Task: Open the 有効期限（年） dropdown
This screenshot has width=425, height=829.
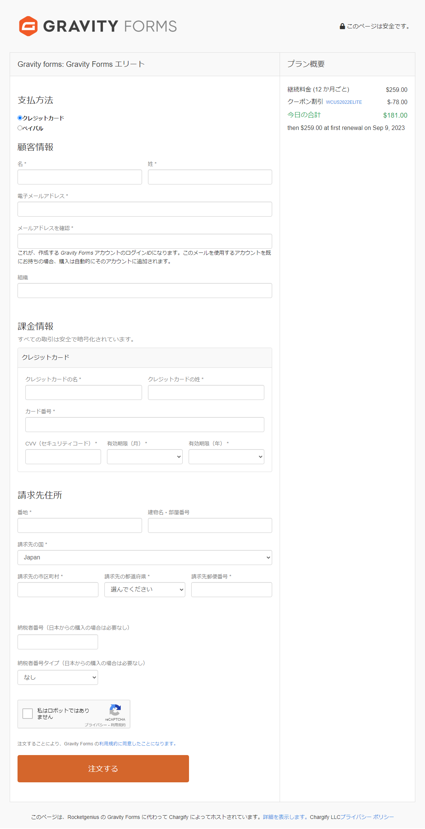Action: coord(226,457)
